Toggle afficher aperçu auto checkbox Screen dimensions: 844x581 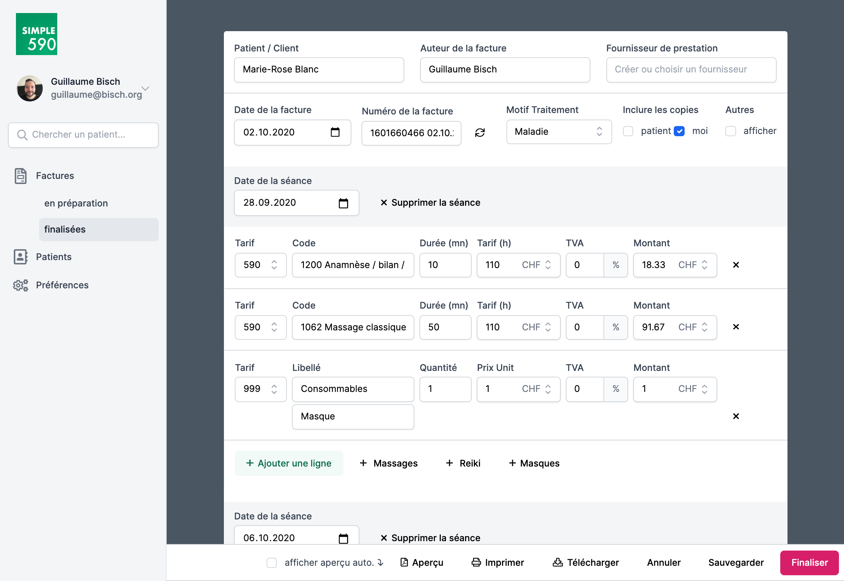point(272,563)
